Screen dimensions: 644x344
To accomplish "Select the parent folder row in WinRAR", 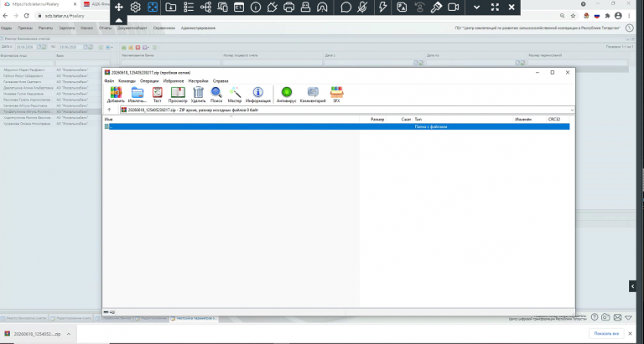I will (336, 126).
